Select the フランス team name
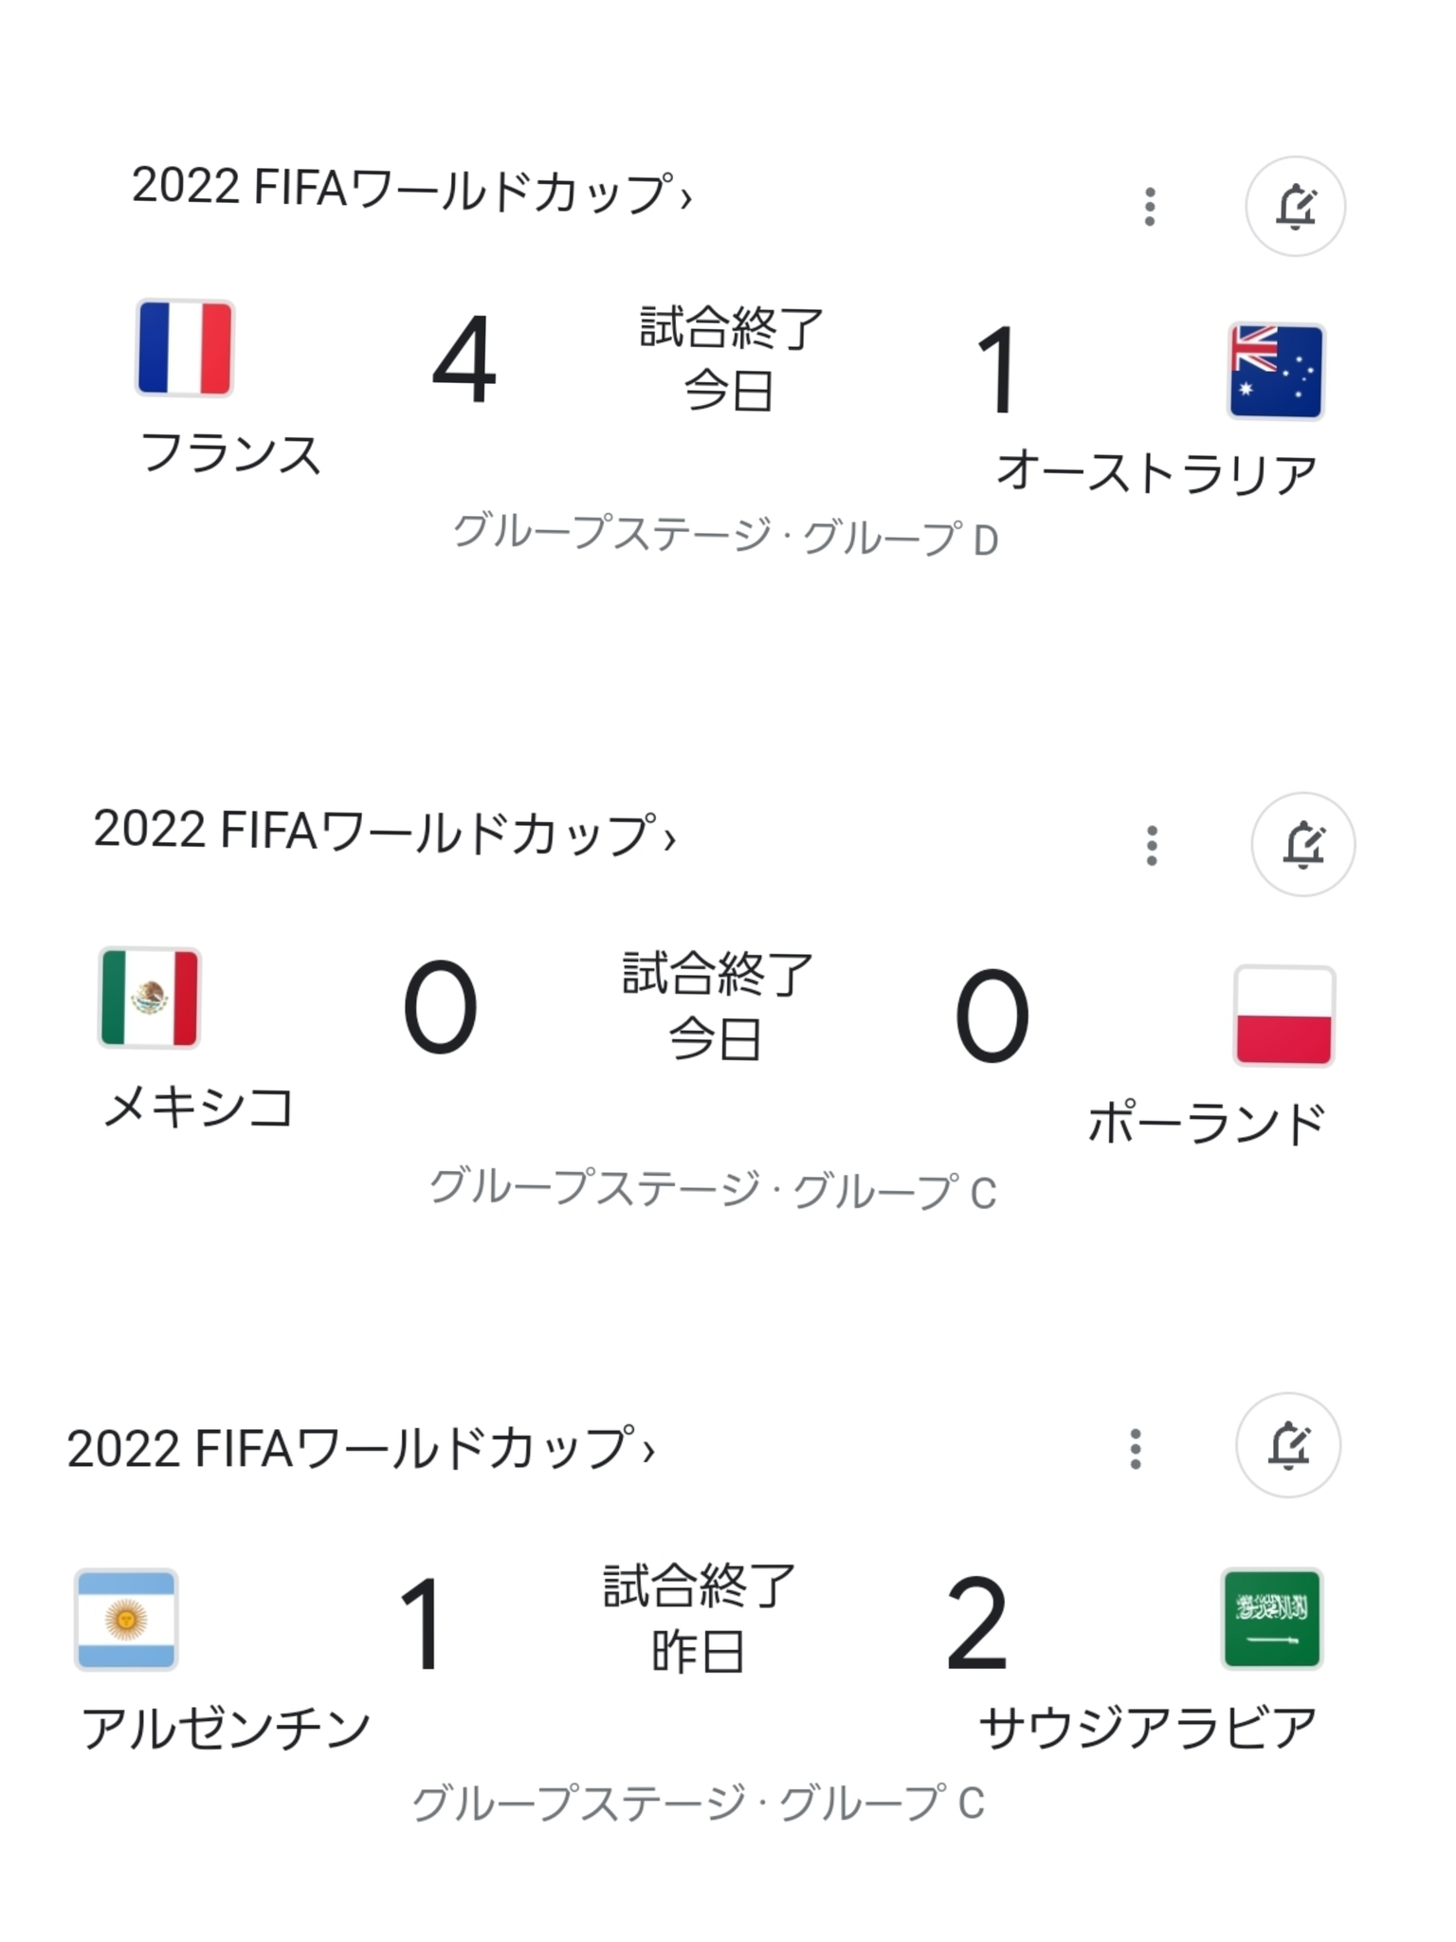The height and width of the screenshot is (1942, 1456). coord(231,453)
